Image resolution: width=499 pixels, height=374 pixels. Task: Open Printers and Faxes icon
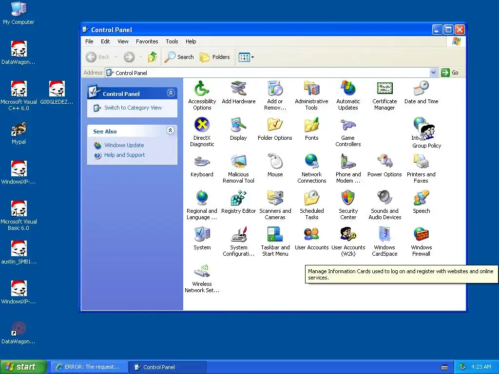[x=421, y=161]
